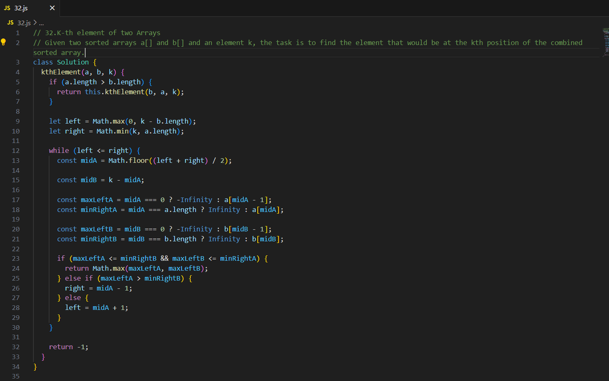Screen dimensions: 609x381
Task: Click the 'left = midA + 1;' line
Action: pyautogui.click(x=96, y=308)
